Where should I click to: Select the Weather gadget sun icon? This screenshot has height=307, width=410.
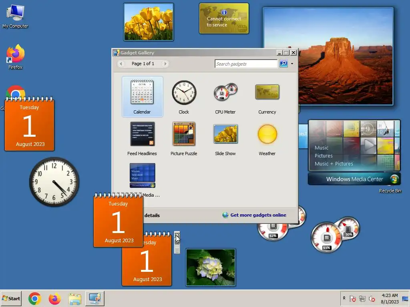coord(267,134)
